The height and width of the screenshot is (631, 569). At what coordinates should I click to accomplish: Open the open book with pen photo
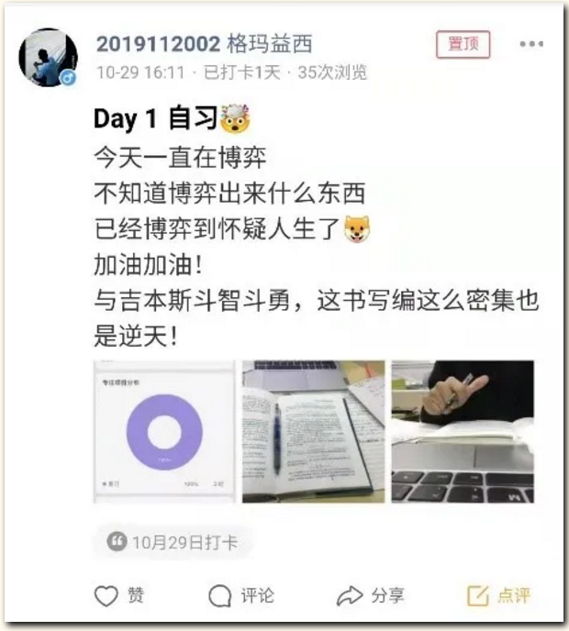(x=313, y=431)
